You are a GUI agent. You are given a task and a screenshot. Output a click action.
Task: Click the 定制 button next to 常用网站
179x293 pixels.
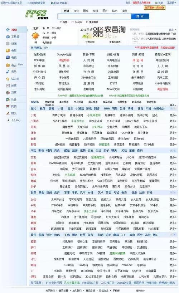pyautogui.click(x=46, y=48)
